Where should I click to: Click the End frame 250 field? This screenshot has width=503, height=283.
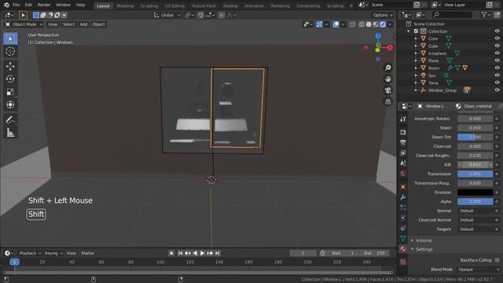[x=375, y=253]
